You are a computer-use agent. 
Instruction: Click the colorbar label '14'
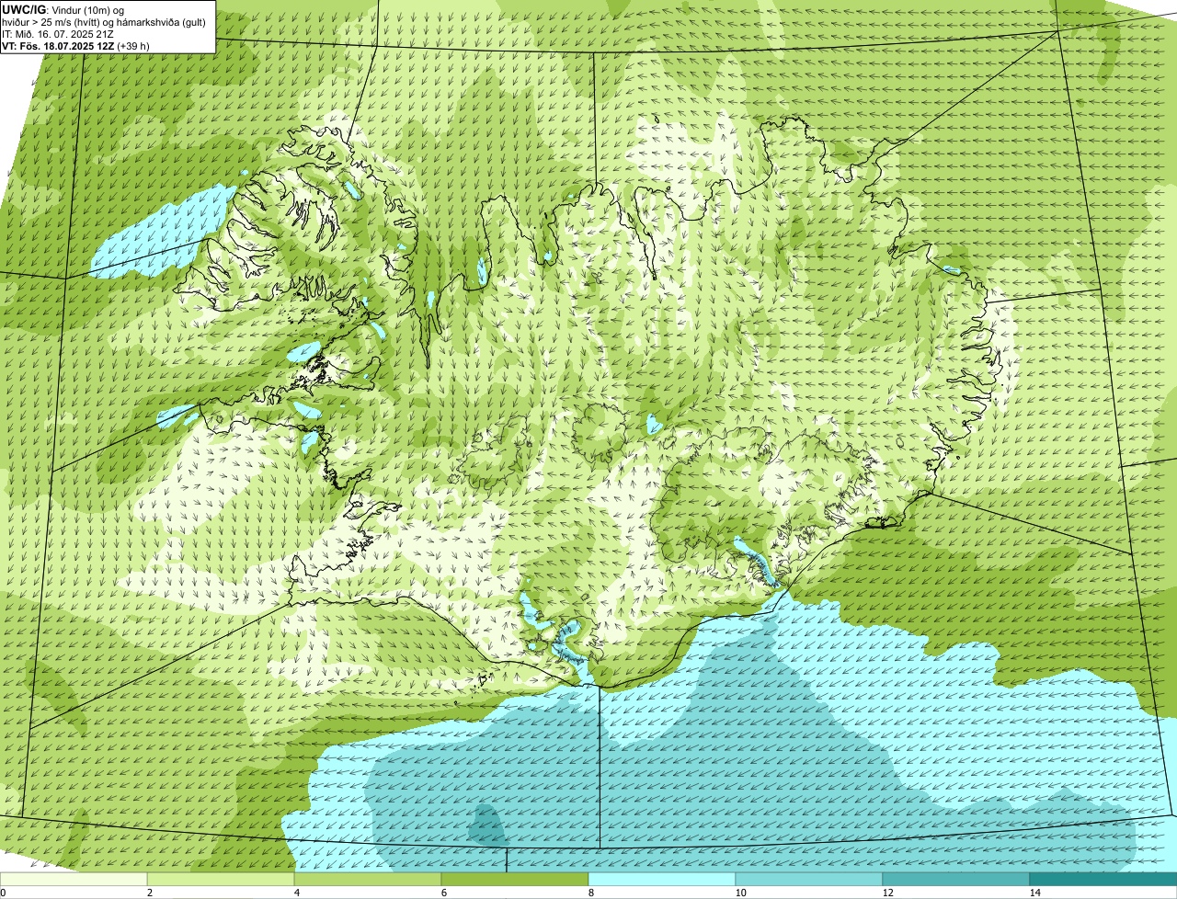point(1034,893)
